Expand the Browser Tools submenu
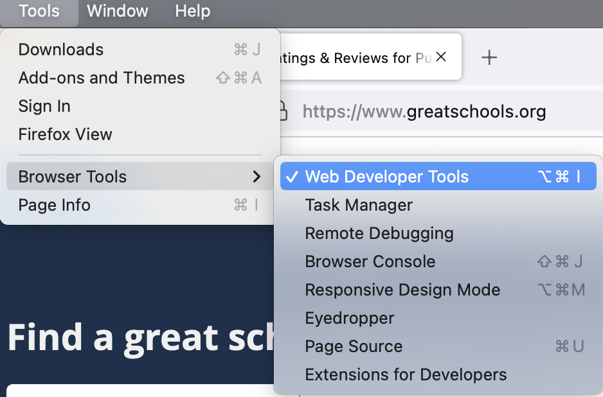This screenshot has height=397, width=603. pyautogui.click(x=140, y=177)
